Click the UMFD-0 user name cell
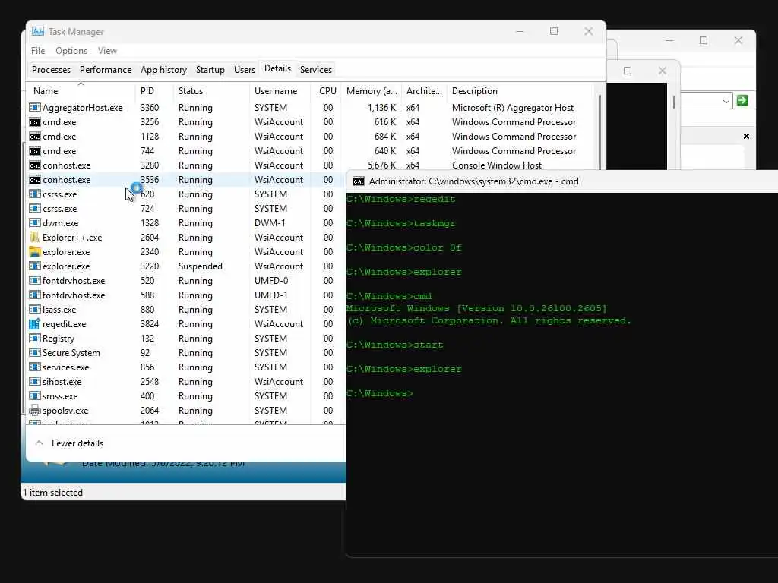 tap(271, 281)
